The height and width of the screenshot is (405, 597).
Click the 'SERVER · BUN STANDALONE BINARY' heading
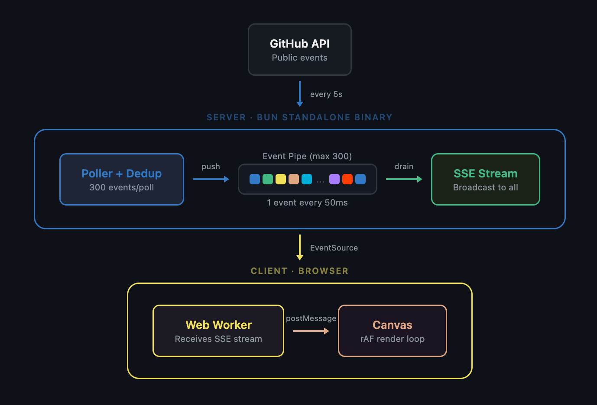(299, 117)
